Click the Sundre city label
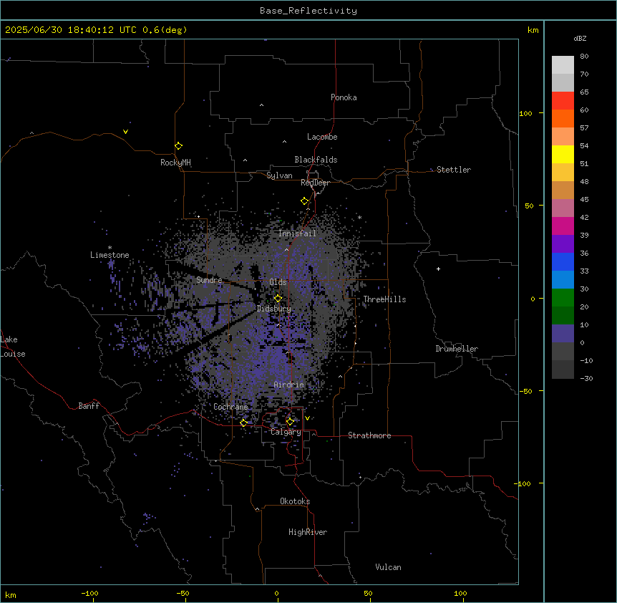The image size is (617, 603). [x=209, y=280]
